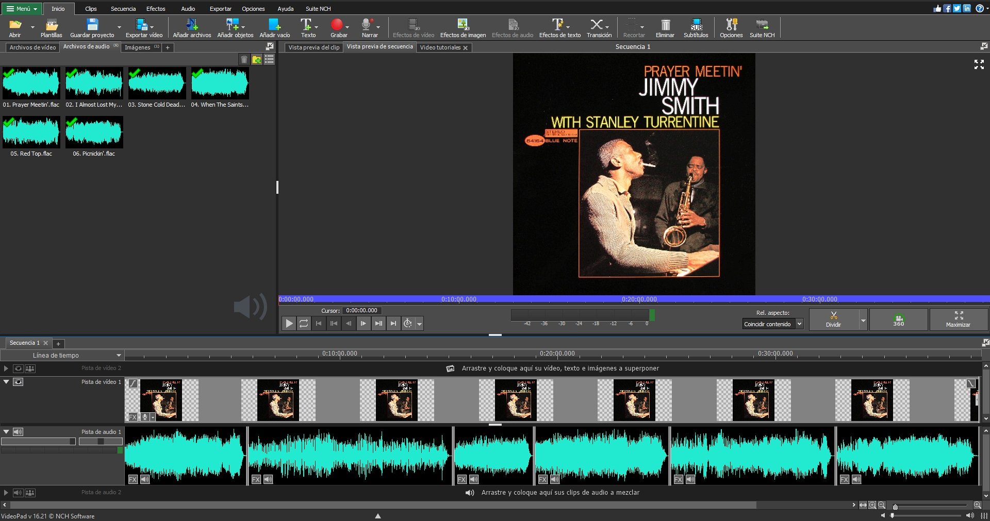This screenshot has width=990, height=521.
Task: Expand Pista de vídeo 2
Action: click(x=6, y=368)
